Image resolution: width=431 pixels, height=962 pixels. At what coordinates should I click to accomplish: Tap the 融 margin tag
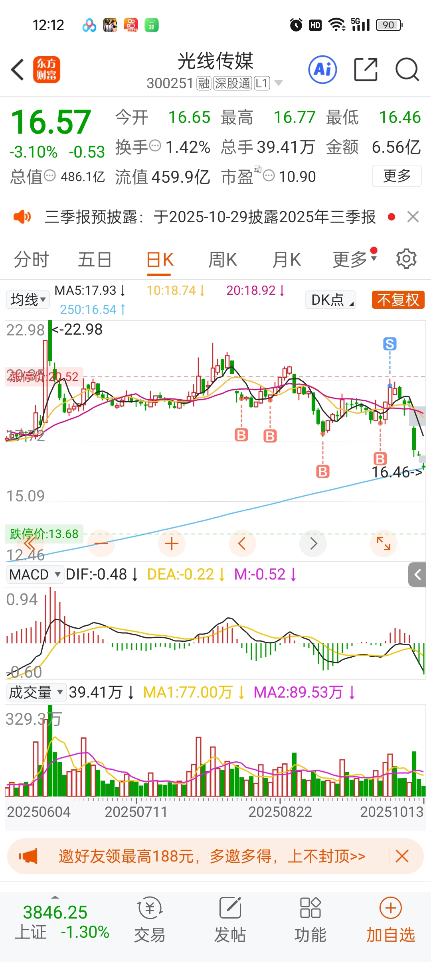point(204,83)
